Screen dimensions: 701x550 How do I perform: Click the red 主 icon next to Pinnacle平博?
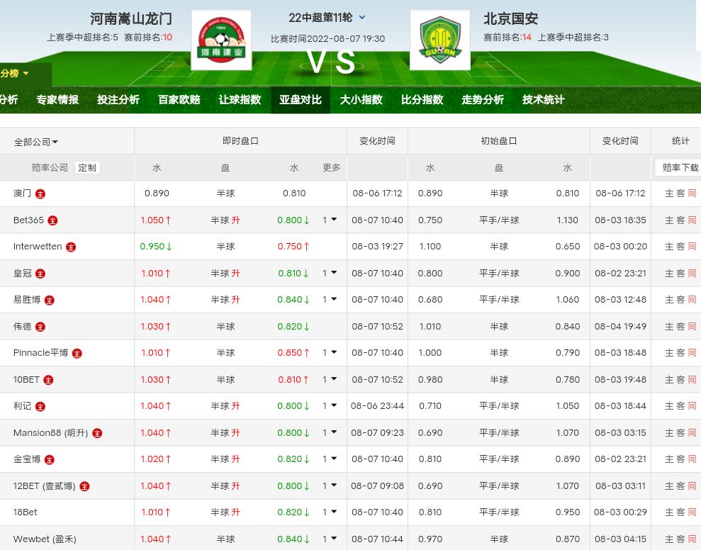pyautogui.click(x=77, y=353)
